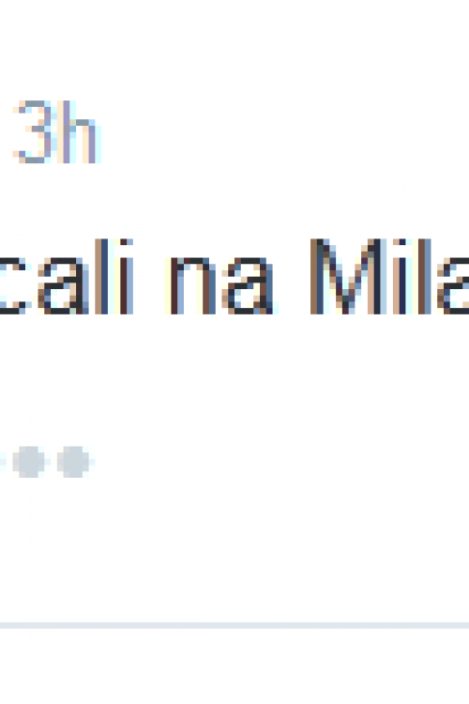Open the more options ellipsis dots

tap(47, 462)
